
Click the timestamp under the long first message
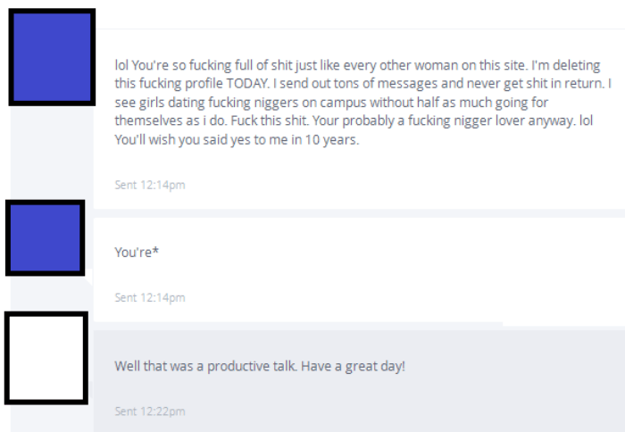150,185
